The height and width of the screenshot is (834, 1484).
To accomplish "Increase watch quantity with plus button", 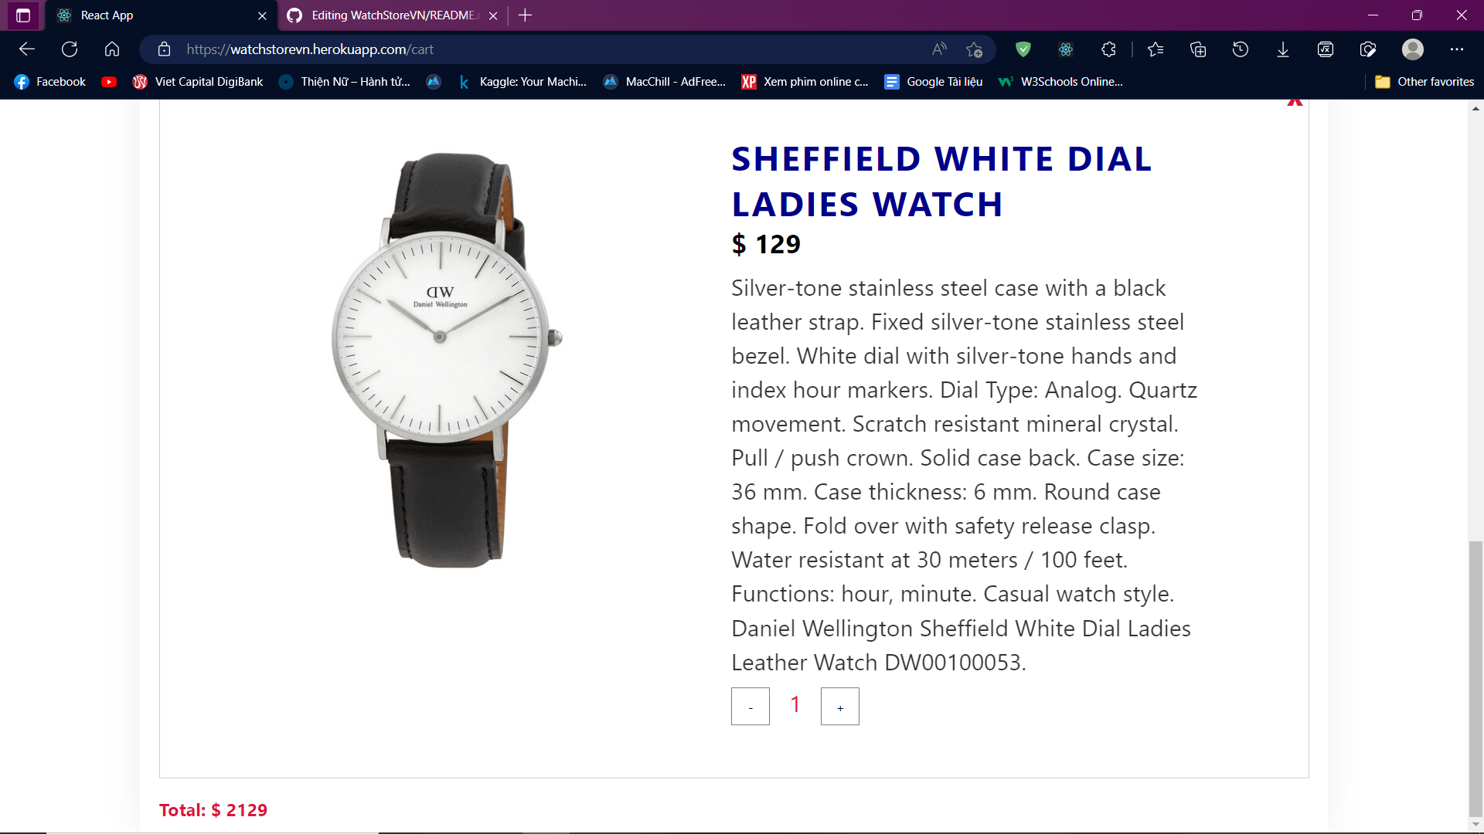I will (839, 706).
